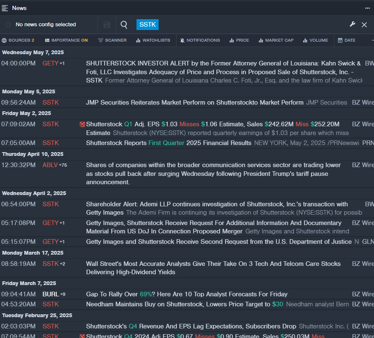Expand the +9 tickers beside BURL
374x338 pixels.
pos(63,294)
